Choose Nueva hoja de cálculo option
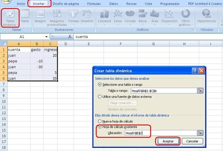 [x=115, y=121]
